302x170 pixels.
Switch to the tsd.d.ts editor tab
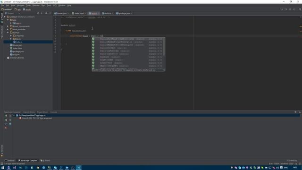point(108,13)
